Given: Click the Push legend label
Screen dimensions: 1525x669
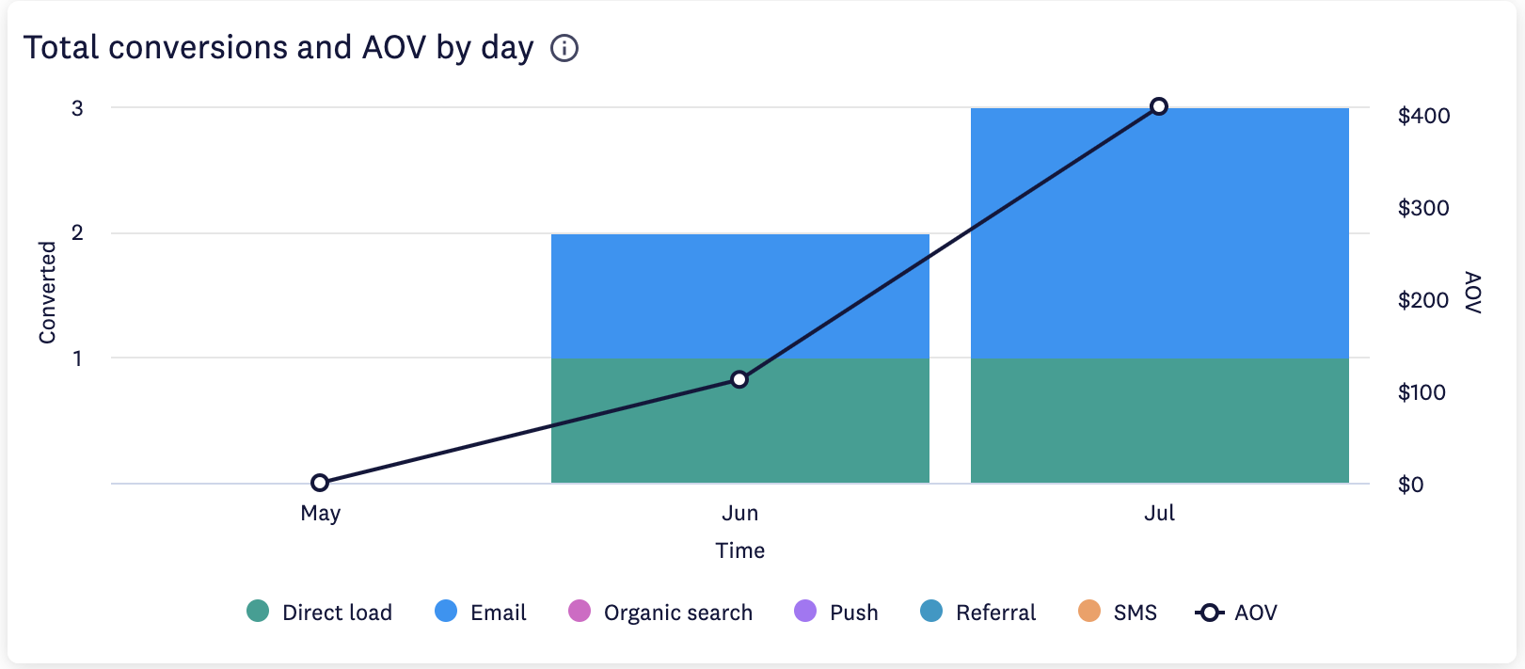Looking at the screenshot, I should click(853, 613).
